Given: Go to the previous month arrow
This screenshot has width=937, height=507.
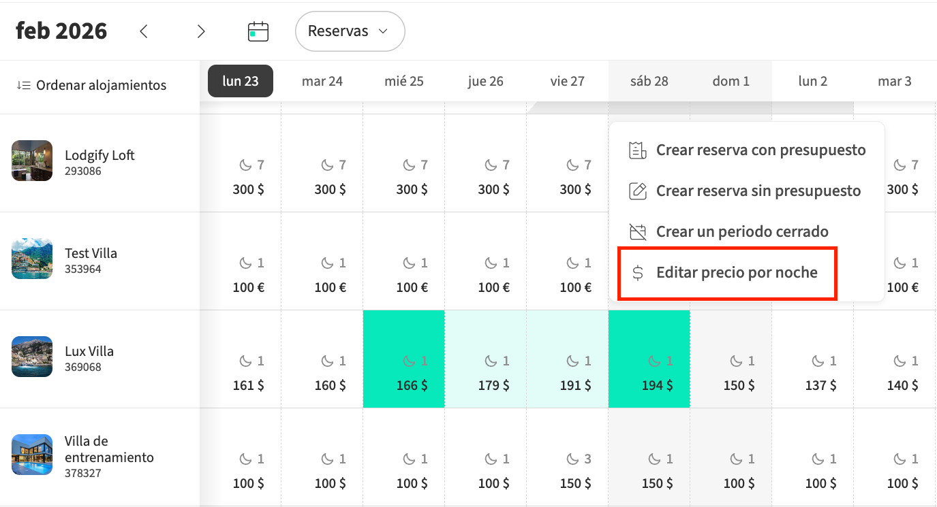Looking at the screenshot, I should point(143,31).
